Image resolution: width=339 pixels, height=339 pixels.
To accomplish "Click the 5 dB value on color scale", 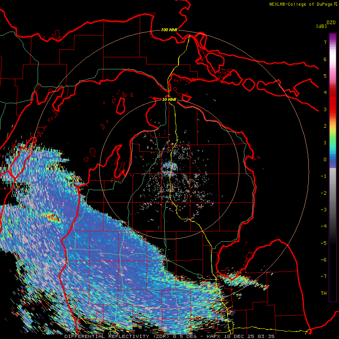I will pos(325,76).
